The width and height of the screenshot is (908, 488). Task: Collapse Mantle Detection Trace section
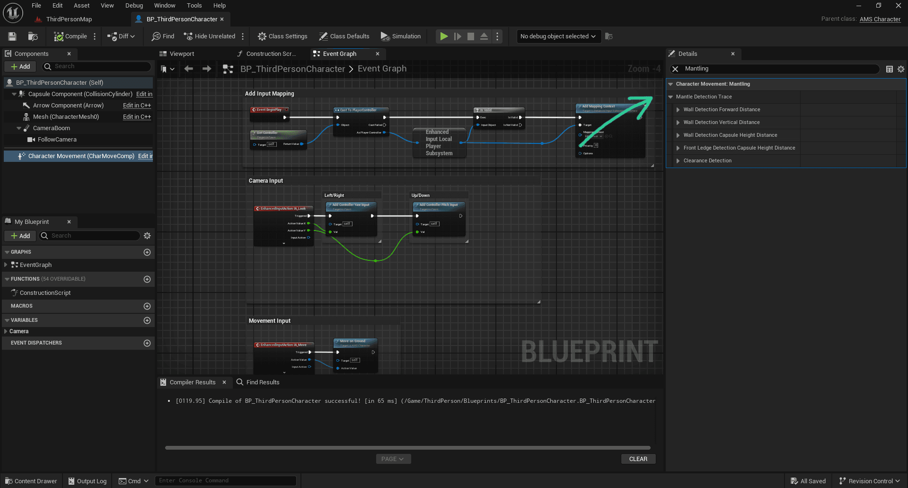tap(670, 97)
